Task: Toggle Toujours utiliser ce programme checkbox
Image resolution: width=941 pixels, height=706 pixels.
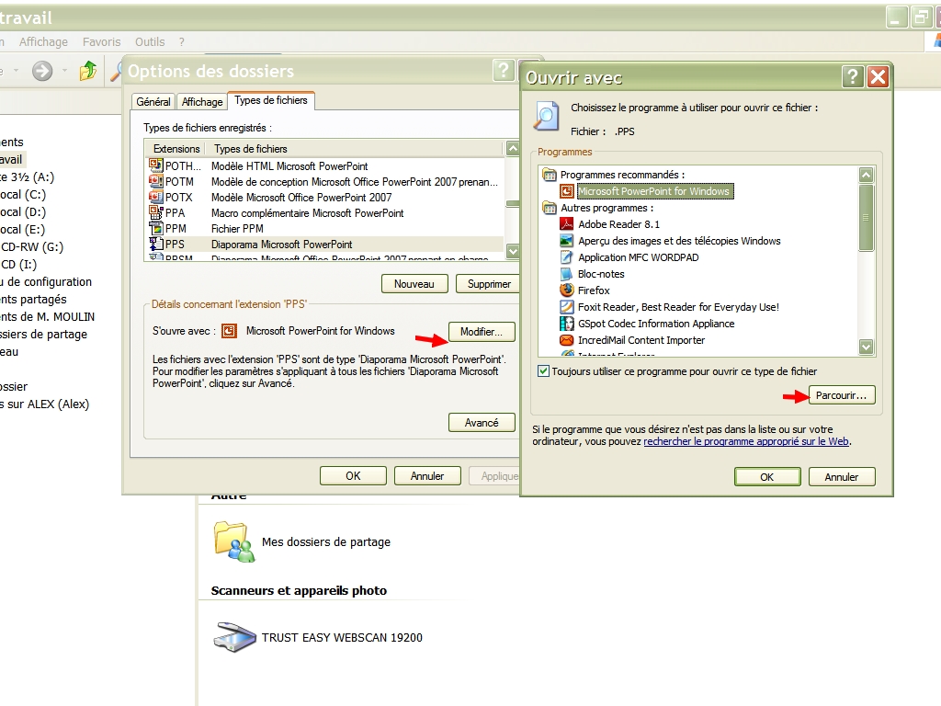Action: click(544, 371)
